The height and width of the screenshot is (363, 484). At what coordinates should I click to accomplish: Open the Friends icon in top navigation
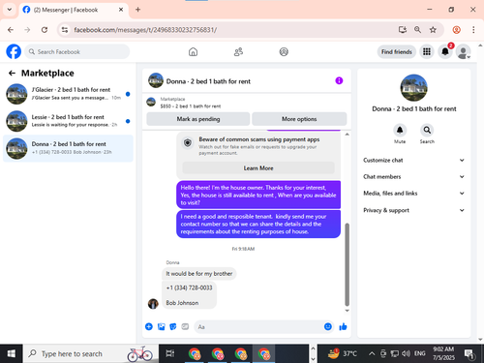(x=238, y=51)
